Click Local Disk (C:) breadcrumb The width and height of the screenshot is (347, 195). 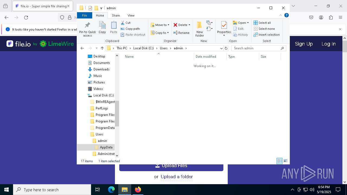[143, 48]
